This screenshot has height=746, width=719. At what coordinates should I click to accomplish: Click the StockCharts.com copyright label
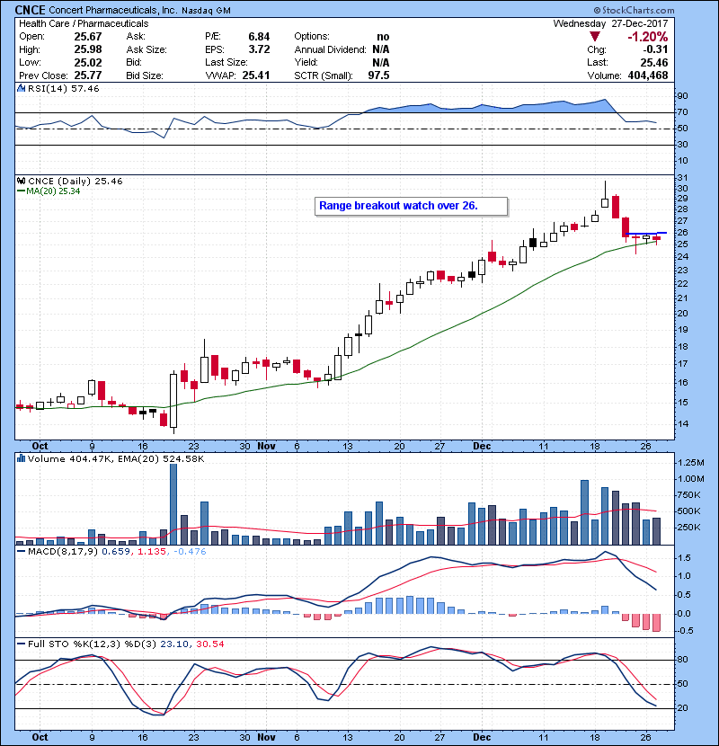[634, 10]
